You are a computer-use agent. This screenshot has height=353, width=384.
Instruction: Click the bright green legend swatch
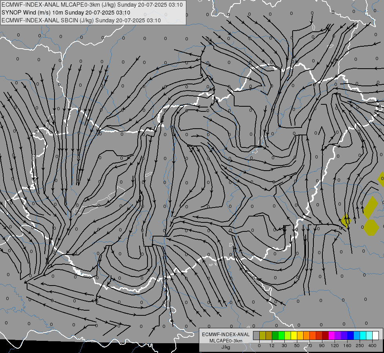281,335
